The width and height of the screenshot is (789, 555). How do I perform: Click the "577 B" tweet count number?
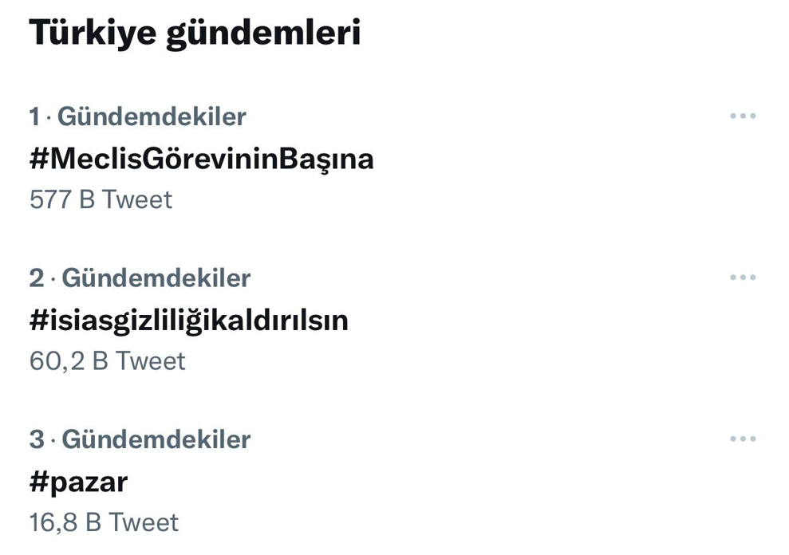[x=62, y=199]
